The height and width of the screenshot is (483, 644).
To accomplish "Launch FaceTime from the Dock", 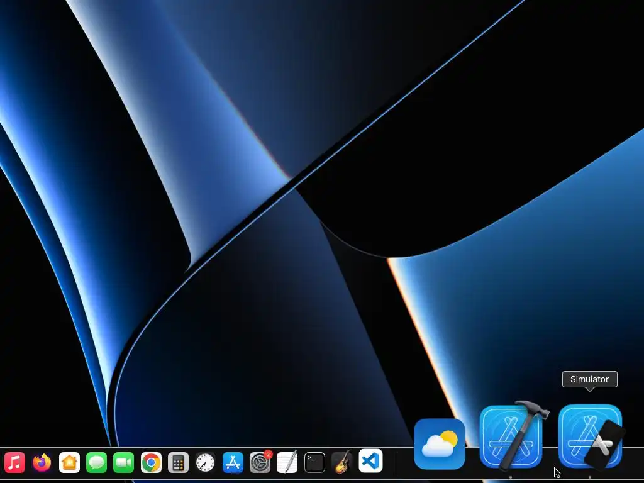I will click(x=124, y=462).
